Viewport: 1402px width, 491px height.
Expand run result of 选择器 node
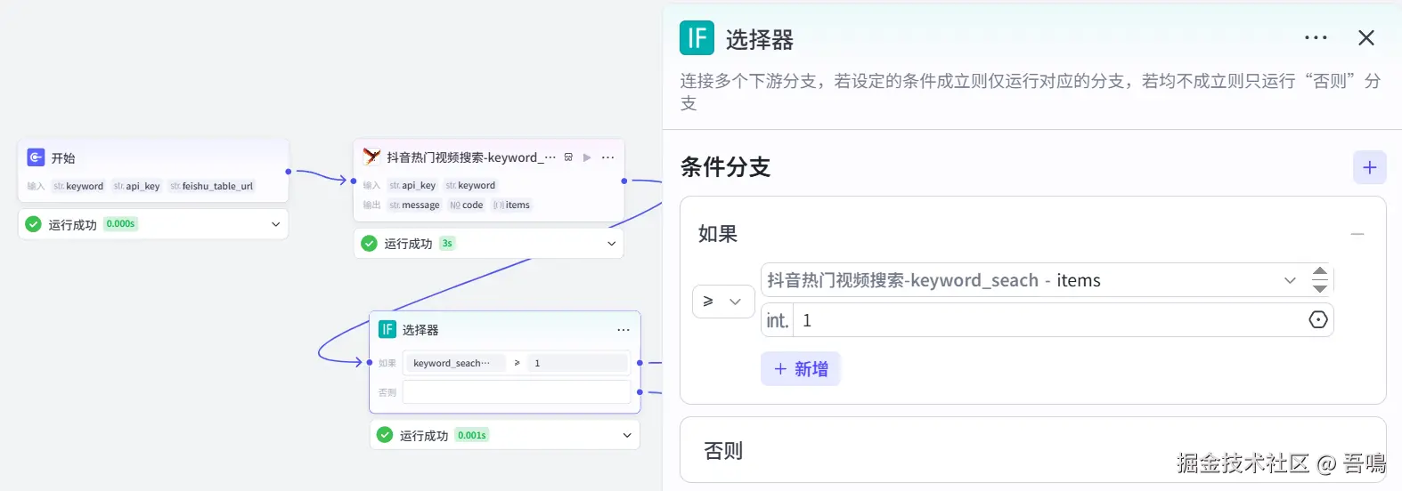627,435
